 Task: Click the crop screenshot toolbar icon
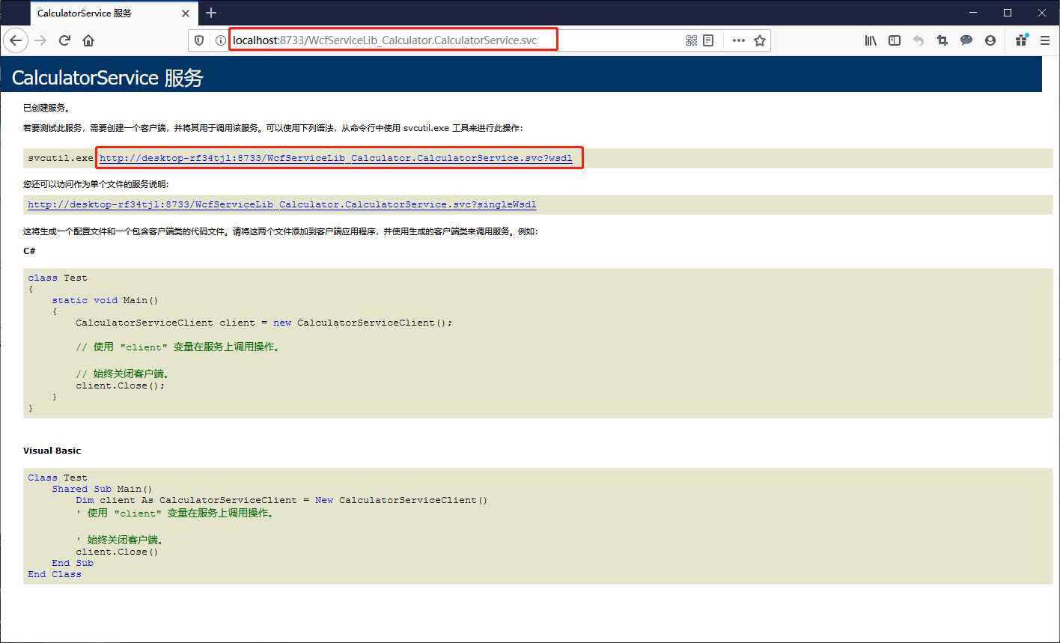click(x=942, y=40)
